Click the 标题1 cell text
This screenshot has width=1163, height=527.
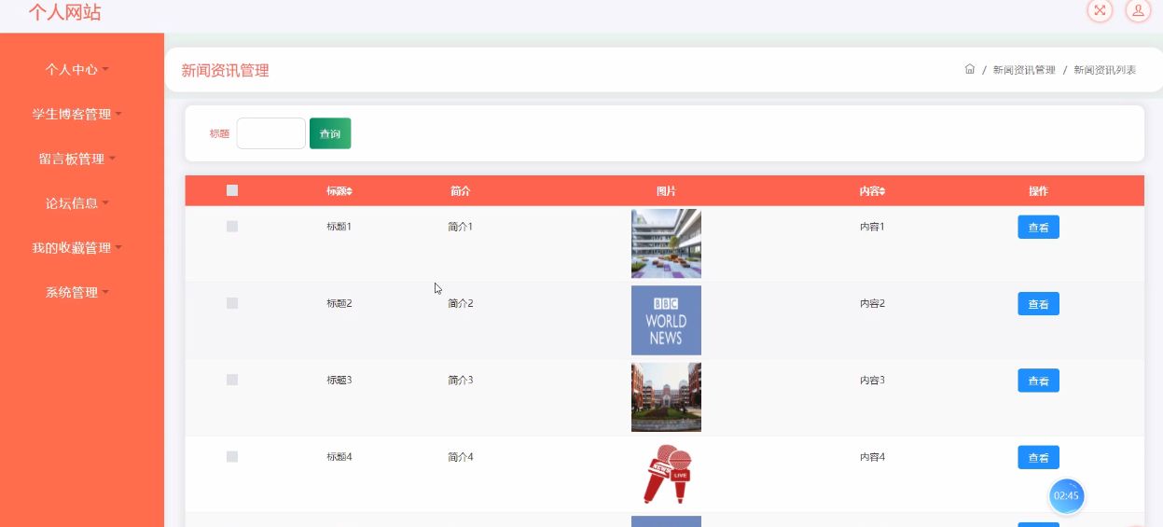tap(339, 227)
